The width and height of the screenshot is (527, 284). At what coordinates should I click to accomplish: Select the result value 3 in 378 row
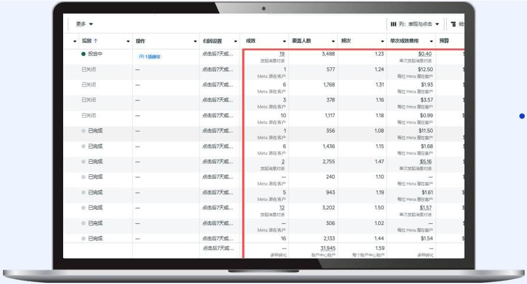[284, 100]
